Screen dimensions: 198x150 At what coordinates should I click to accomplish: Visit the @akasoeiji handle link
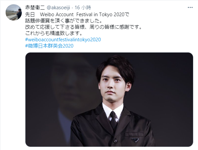58,8
